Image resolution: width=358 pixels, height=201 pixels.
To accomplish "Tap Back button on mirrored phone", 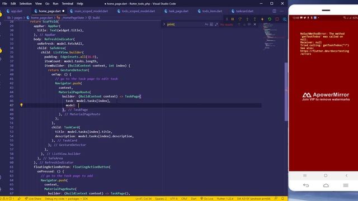I will coord(346,175).
